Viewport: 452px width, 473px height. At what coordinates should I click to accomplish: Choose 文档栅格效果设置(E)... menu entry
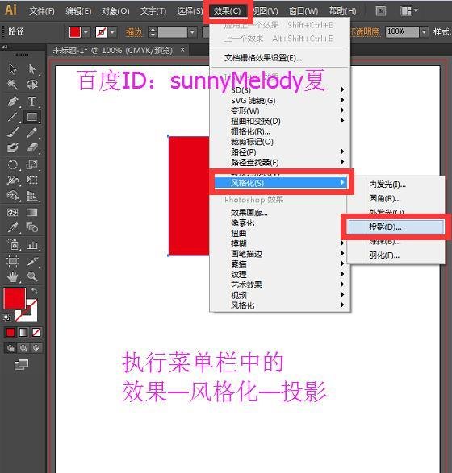point(280,58)
